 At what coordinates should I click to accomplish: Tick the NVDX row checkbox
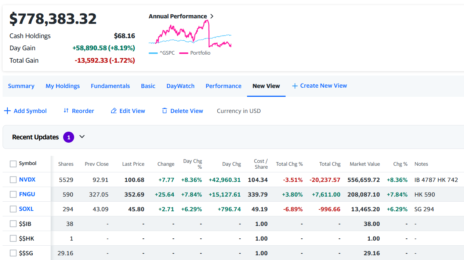[13, 180]
